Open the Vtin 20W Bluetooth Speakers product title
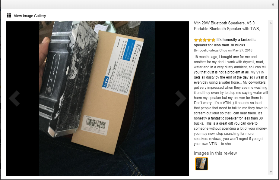 [227, 26]
